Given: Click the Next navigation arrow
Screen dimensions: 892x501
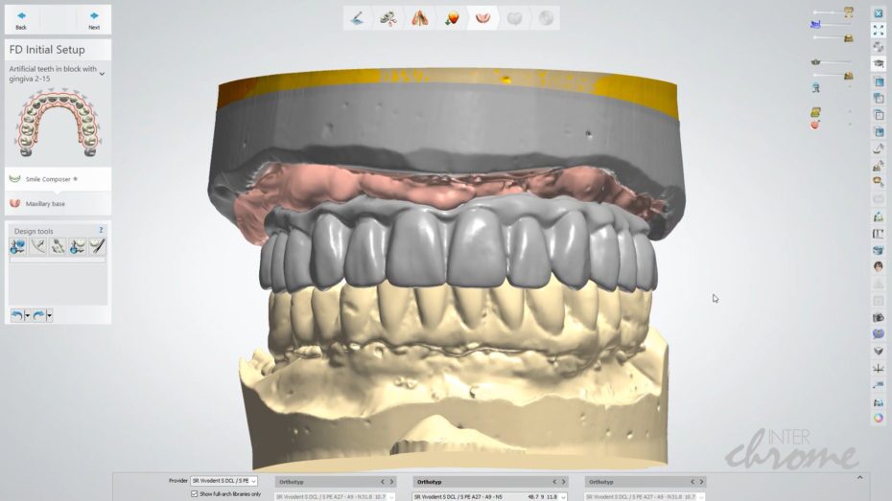Looking at the screenshot, I should [94, 19].
